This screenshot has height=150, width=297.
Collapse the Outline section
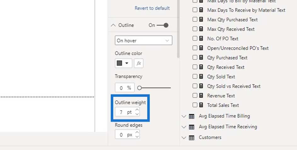(x=113, y=25)
